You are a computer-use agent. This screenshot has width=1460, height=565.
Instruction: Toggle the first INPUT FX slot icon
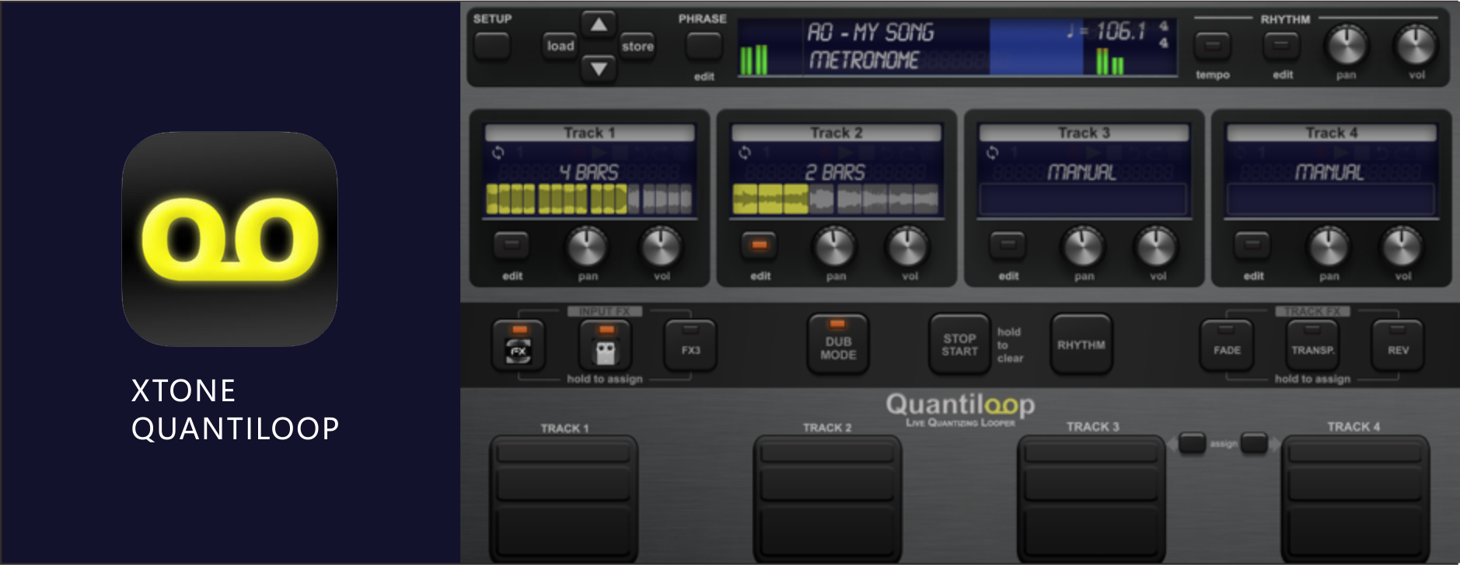[519, 345]
